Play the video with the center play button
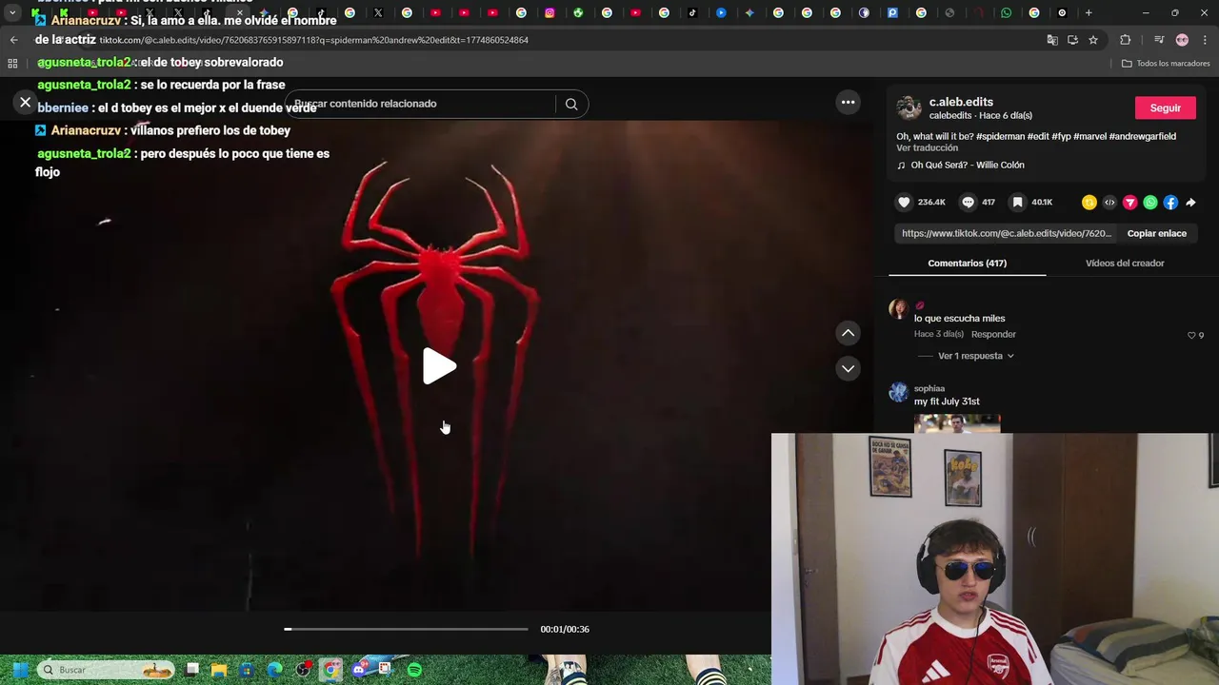The height and width of the screenshot is (685, 1219). tap(439, 366)
